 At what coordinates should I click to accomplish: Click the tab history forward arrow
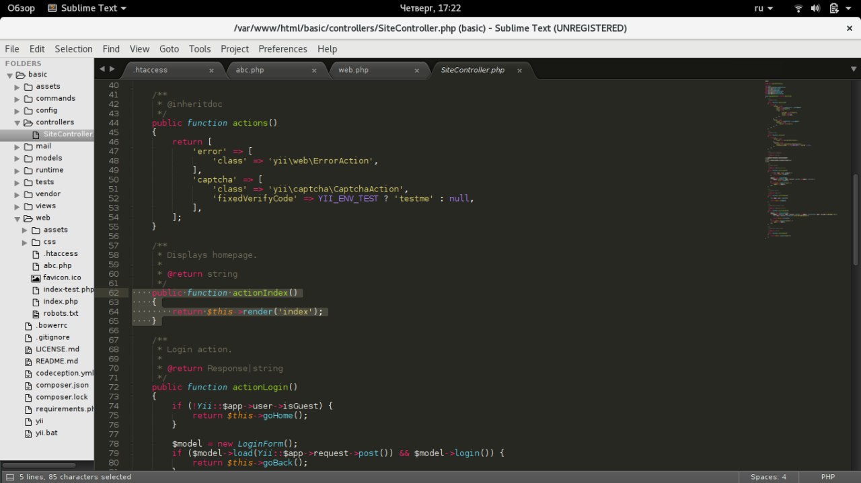pos(112,69)
